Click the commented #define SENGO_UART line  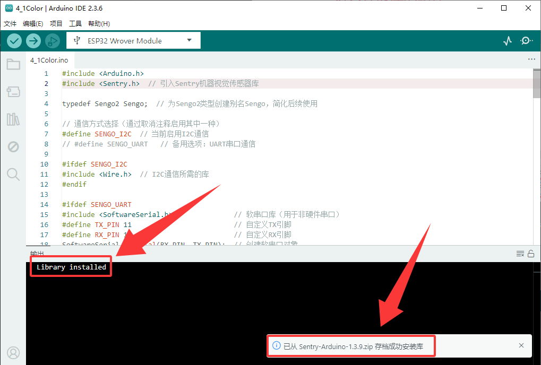click(x=159, y=144)
